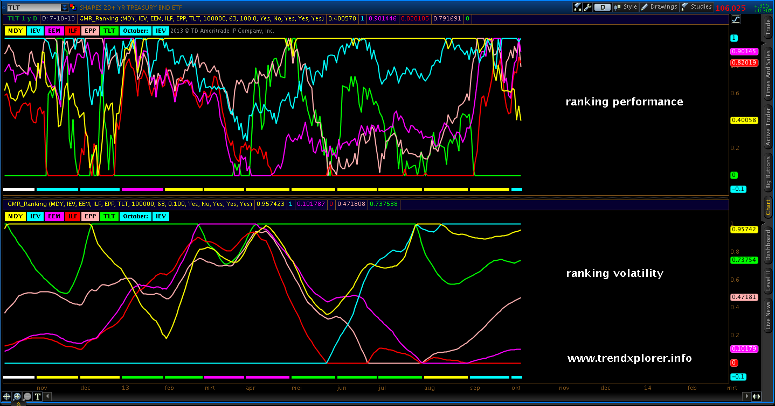Open the Style menu
This screenshot has height=406, width=775.
point(625,7)
